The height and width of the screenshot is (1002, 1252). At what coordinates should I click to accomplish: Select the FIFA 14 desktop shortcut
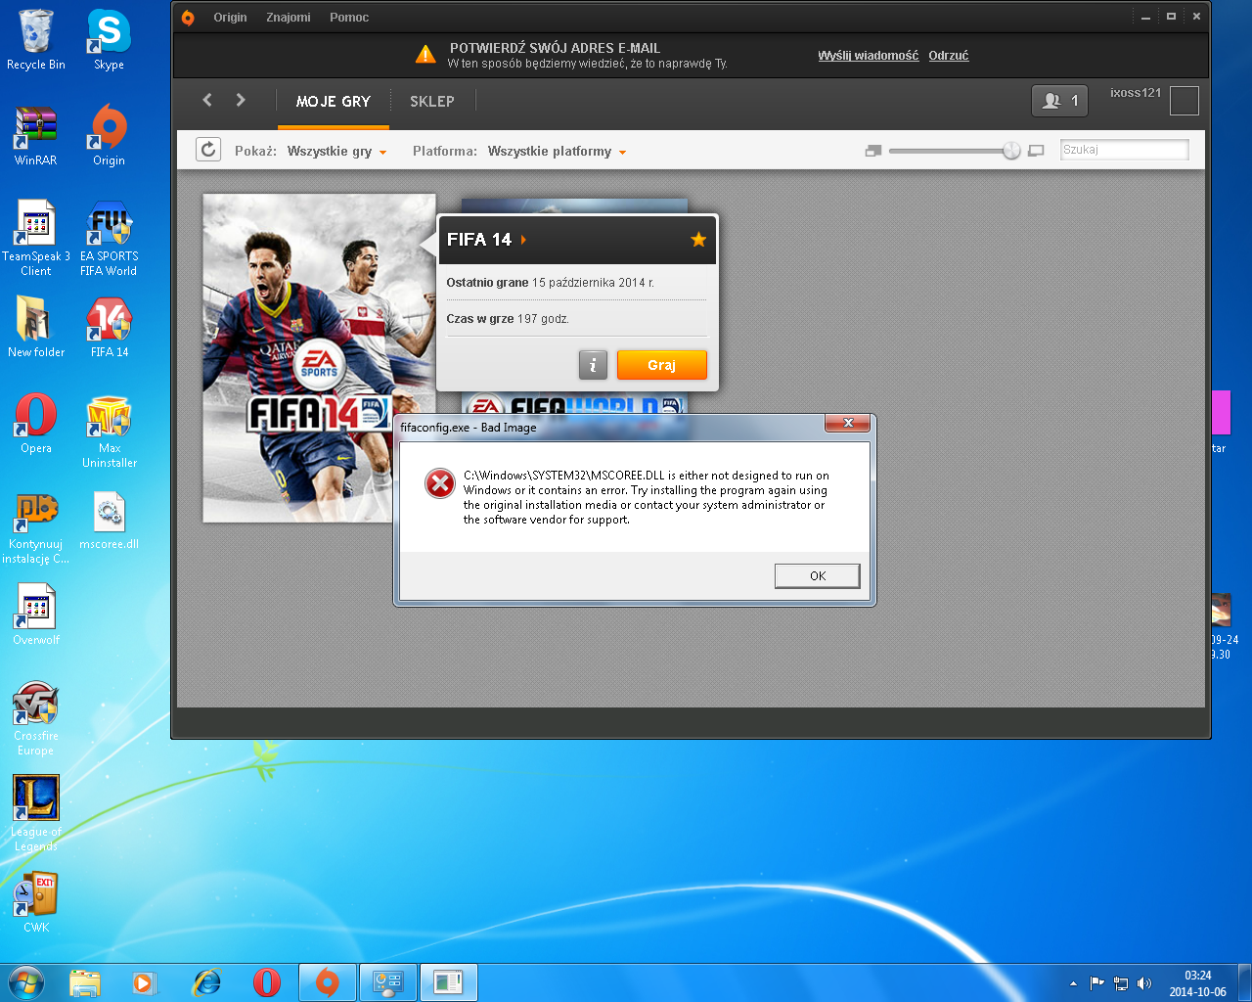coord(109,328)
